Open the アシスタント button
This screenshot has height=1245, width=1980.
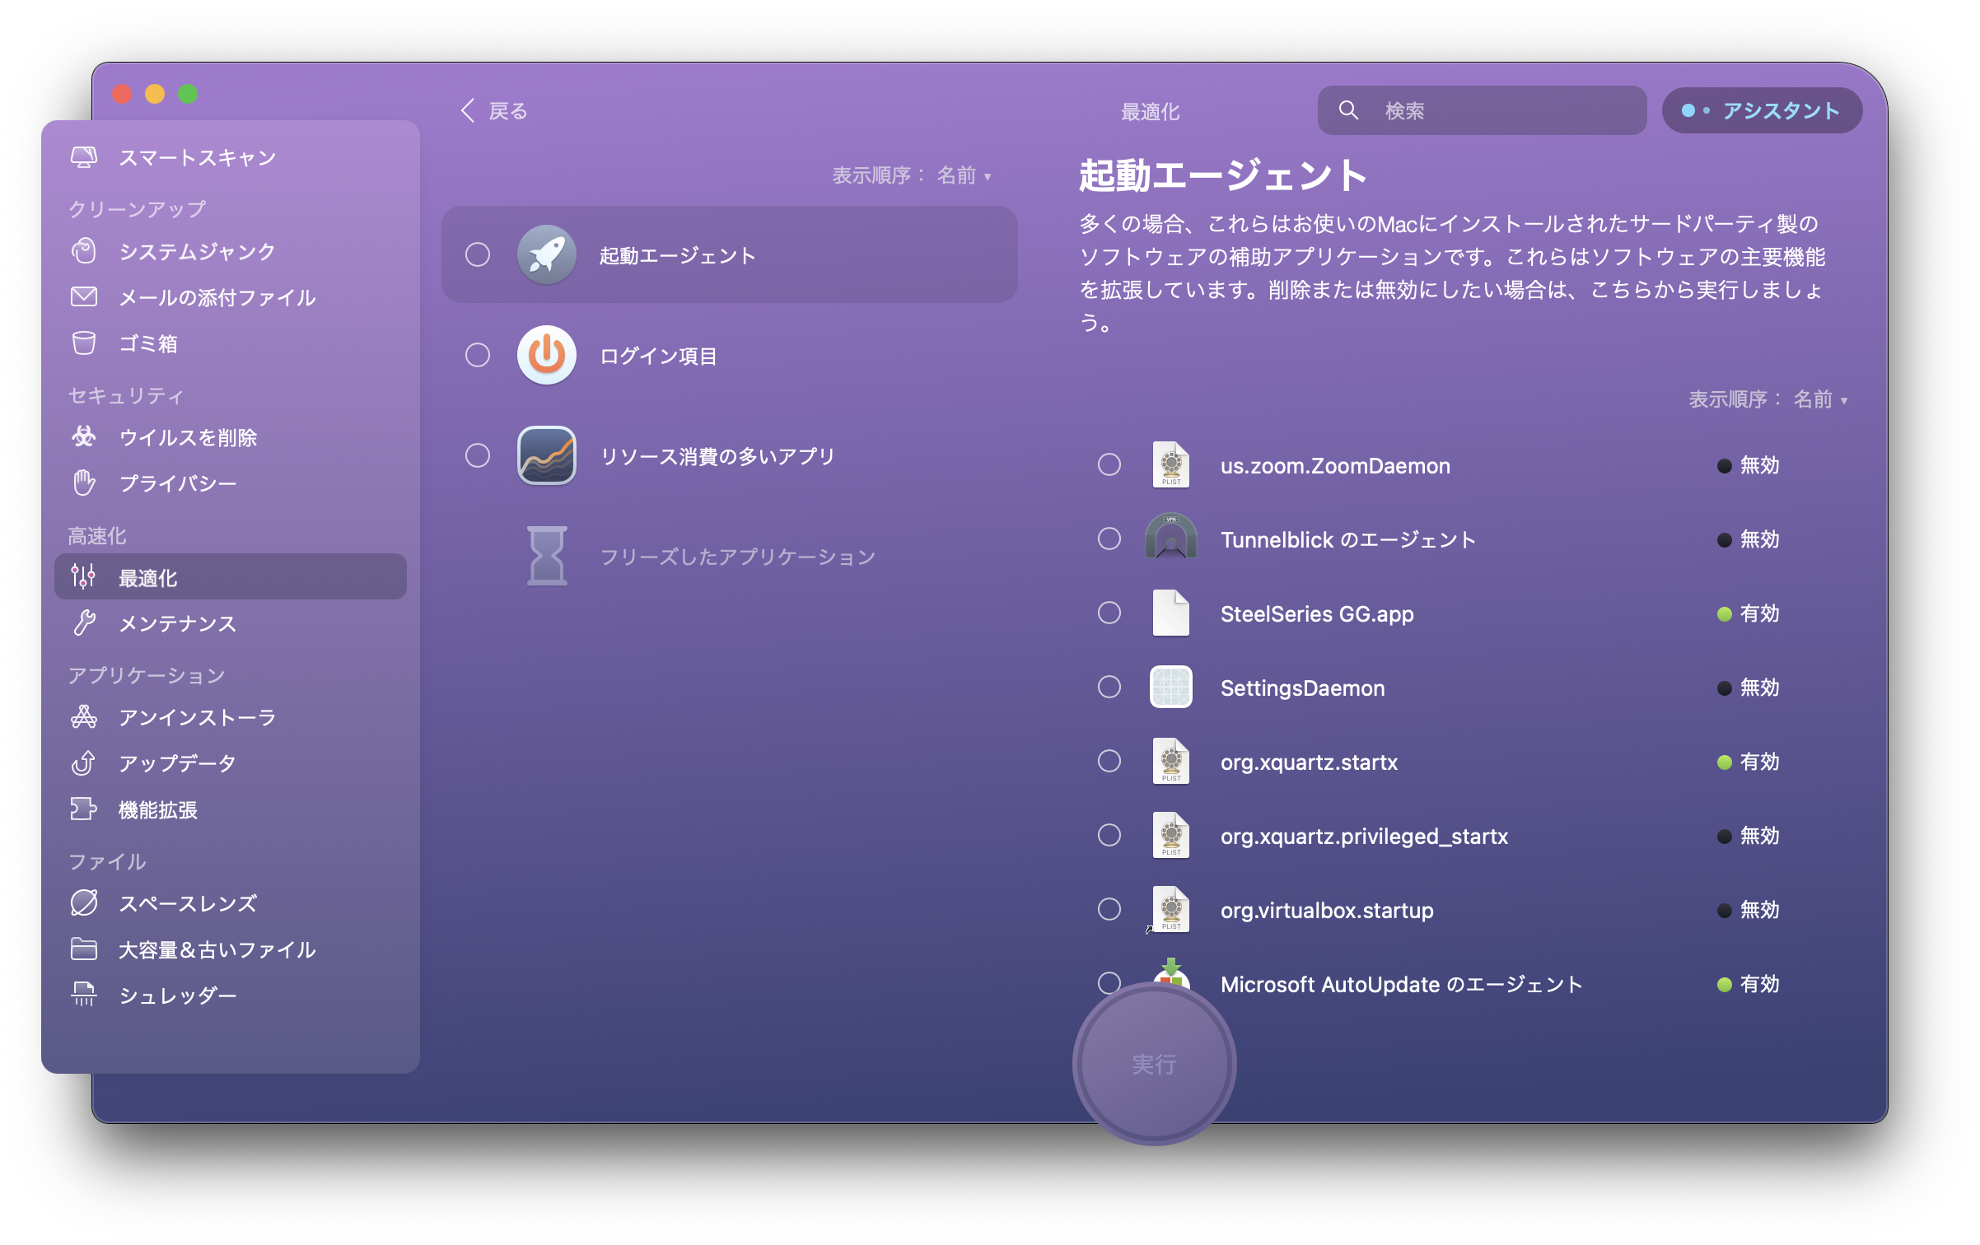point(1762,110)
